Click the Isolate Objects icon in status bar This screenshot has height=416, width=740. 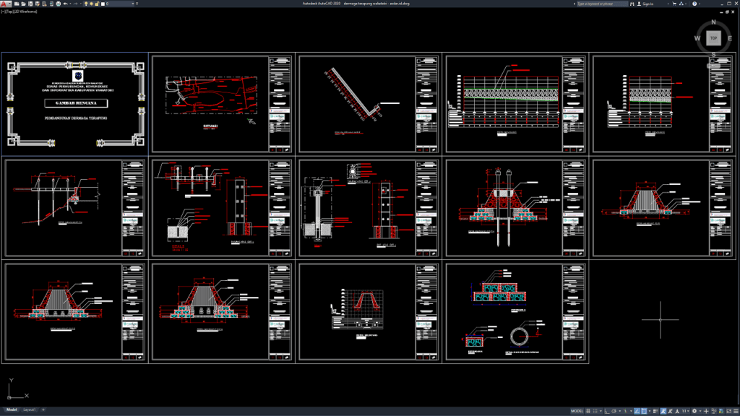(713, 410)
